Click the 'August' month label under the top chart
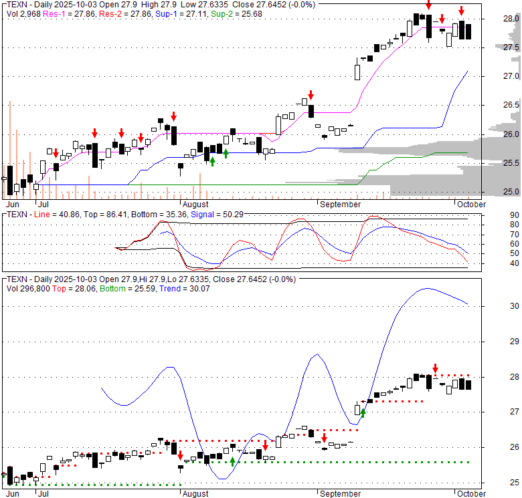This screenshot has width=522, height=498. 195,205
